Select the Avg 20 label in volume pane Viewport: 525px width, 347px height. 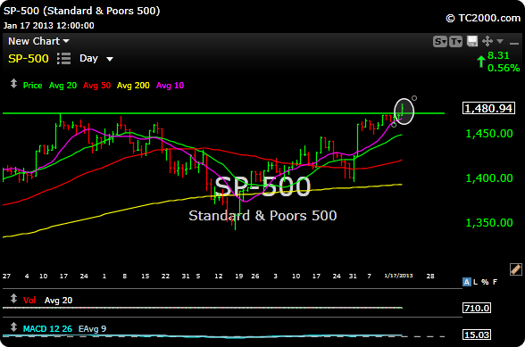click(x=58, y=300)
